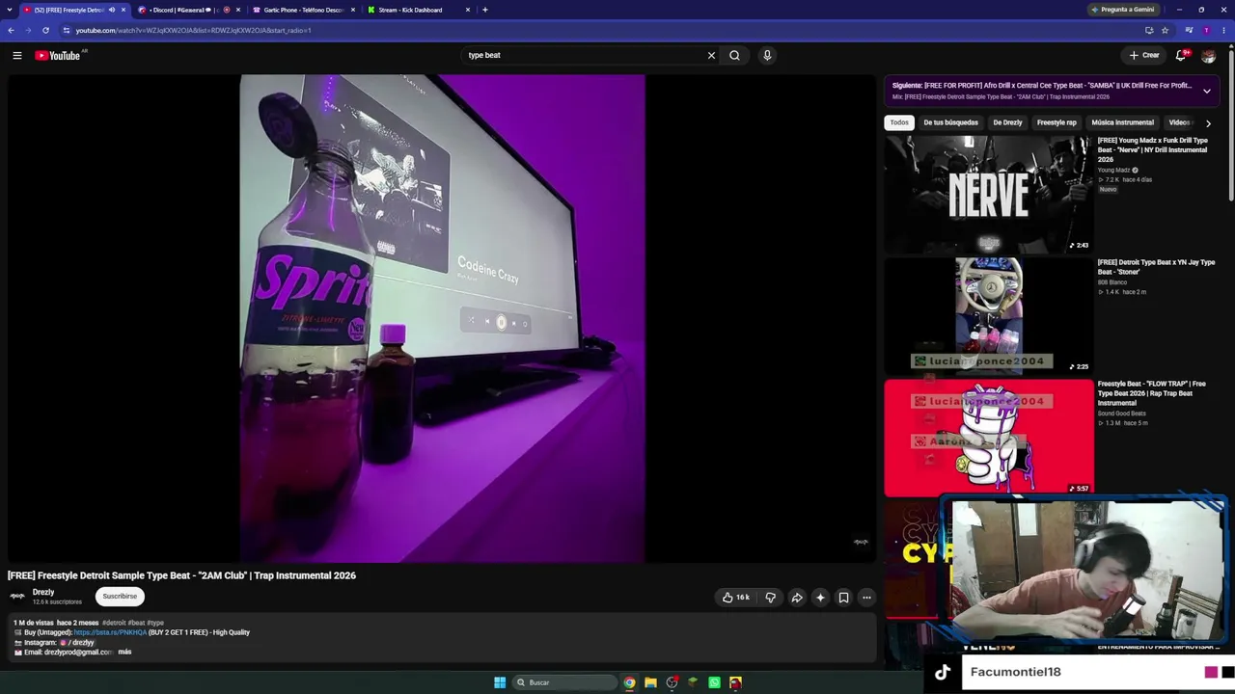This screenshot has height=694, width=1235.
Task: Open the Young Madz Funk Drill video title
Action: coord(1153,150)
